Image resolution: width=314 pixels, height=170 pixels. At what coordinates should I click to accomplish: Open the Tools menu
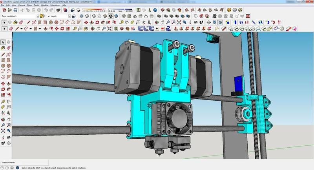click(36, 5)
